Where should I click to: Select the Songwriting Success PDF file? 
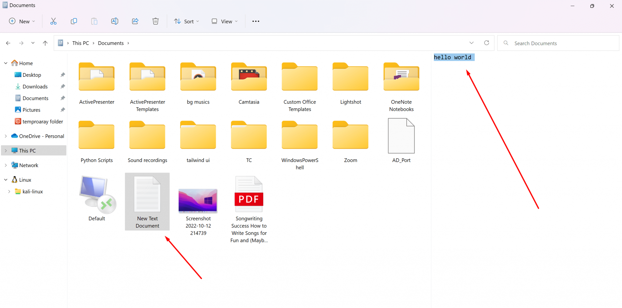tap(249, 209)
